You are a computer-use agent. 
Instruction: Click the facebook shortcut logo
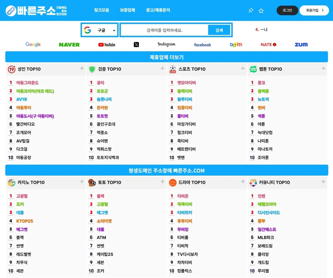click(202, 45)
